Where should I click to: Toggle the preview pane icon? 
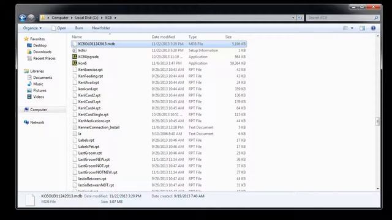[x=362, y=28]
